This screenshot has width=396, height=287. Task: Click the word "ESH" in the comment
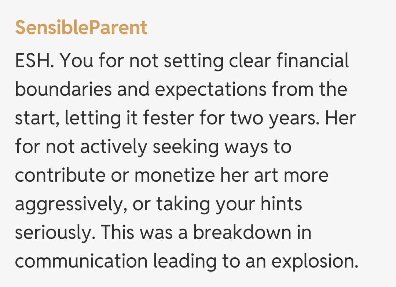tap(34, 61)
